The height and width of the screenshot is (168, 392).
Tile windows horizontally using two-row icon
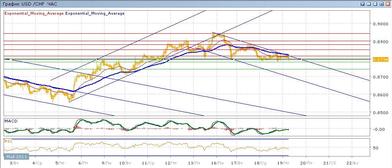(x=375, y=4)
